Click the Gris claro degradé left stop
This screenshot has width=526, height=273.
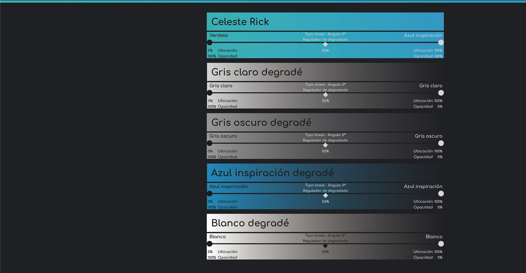coord(210,93)
